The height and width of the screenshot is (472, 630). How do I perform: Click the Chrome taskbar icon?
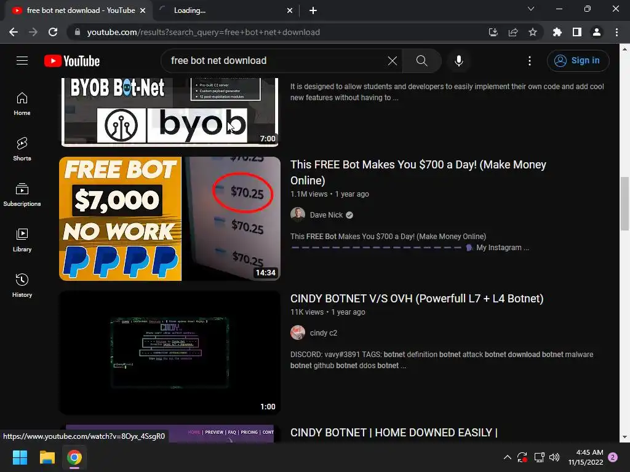[x=74, y=457]
